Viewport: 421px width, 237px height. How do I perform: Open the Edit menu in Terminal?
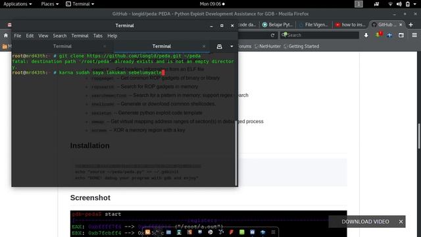(x=30, y=36)
